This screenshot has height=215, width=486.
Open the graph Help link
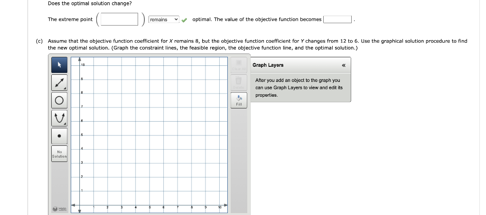tap(60, 209)
